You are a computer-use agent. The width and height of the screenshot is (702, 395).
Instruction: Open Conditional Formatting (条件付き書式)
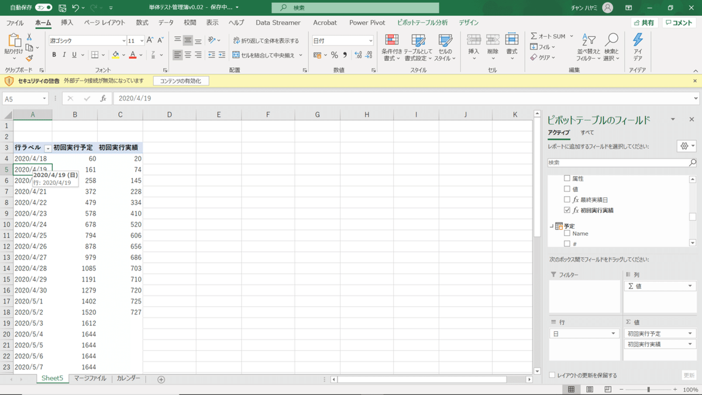pos(391,47)
